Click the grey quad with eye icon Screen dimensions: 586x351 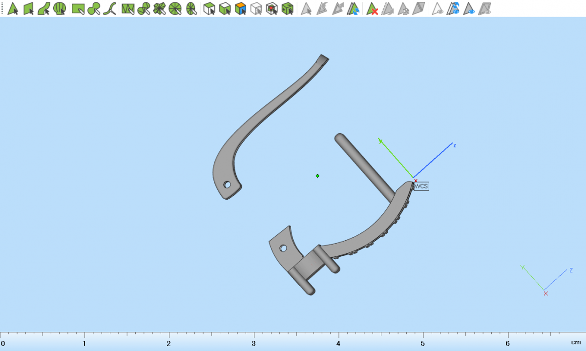(485, 8)
